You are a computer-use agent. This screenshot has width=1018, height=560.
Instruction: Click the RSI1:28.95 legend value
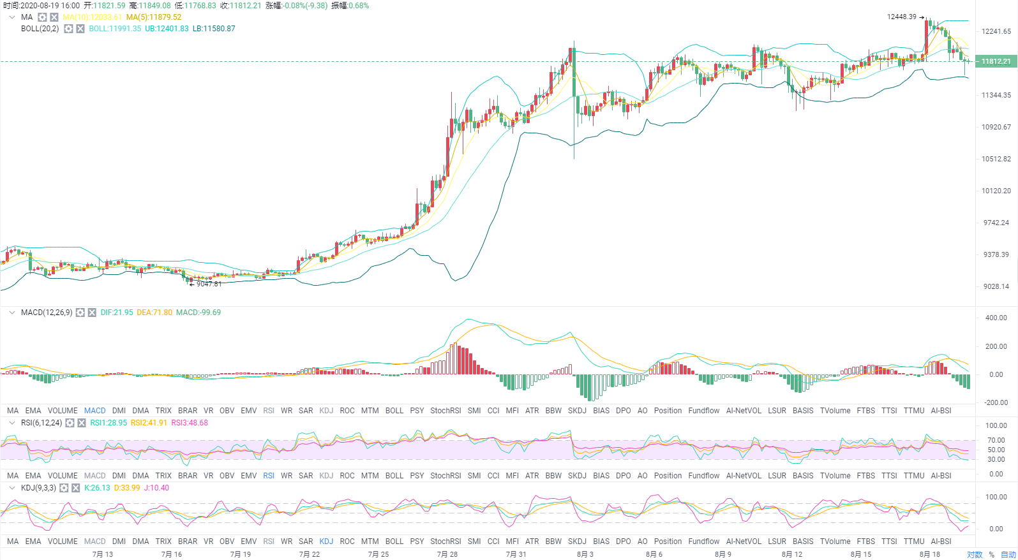(x=109, y=423)
